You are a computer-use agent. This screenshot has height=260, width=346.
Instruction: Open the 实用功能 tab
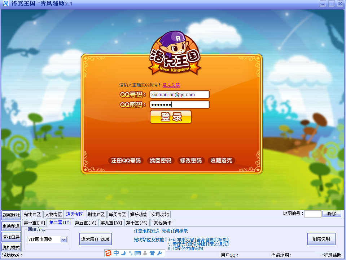click(160, 214)
